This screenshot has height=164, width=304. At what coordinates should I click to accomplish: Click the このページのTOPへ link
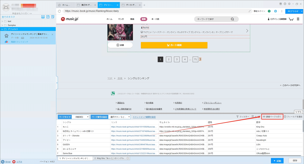pyautogui.click(x=290, y=86)
